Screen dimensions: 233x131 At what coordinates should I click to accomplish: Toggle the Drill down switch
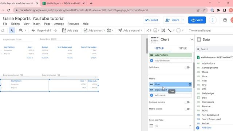(187, 67)
